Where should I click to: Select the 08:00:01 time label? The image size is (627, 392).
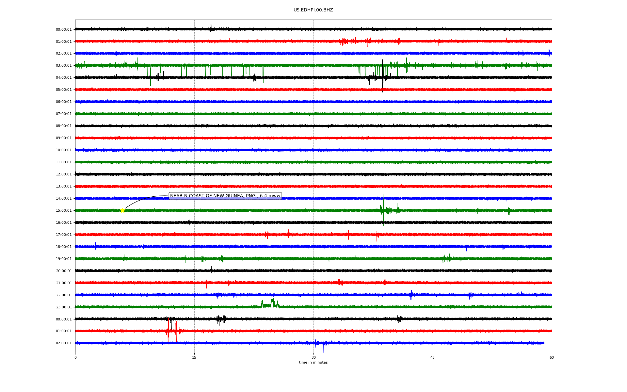point(64,126)
